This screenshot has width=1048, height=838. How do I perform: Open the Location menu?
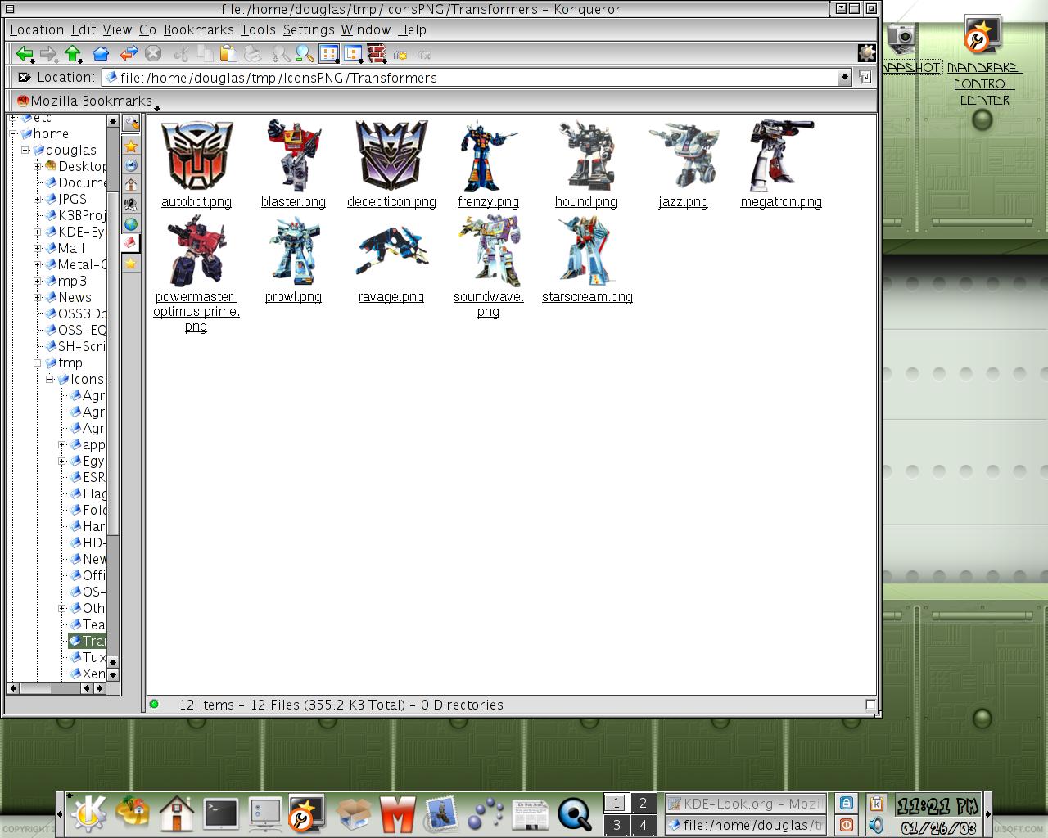pos(37,29)
